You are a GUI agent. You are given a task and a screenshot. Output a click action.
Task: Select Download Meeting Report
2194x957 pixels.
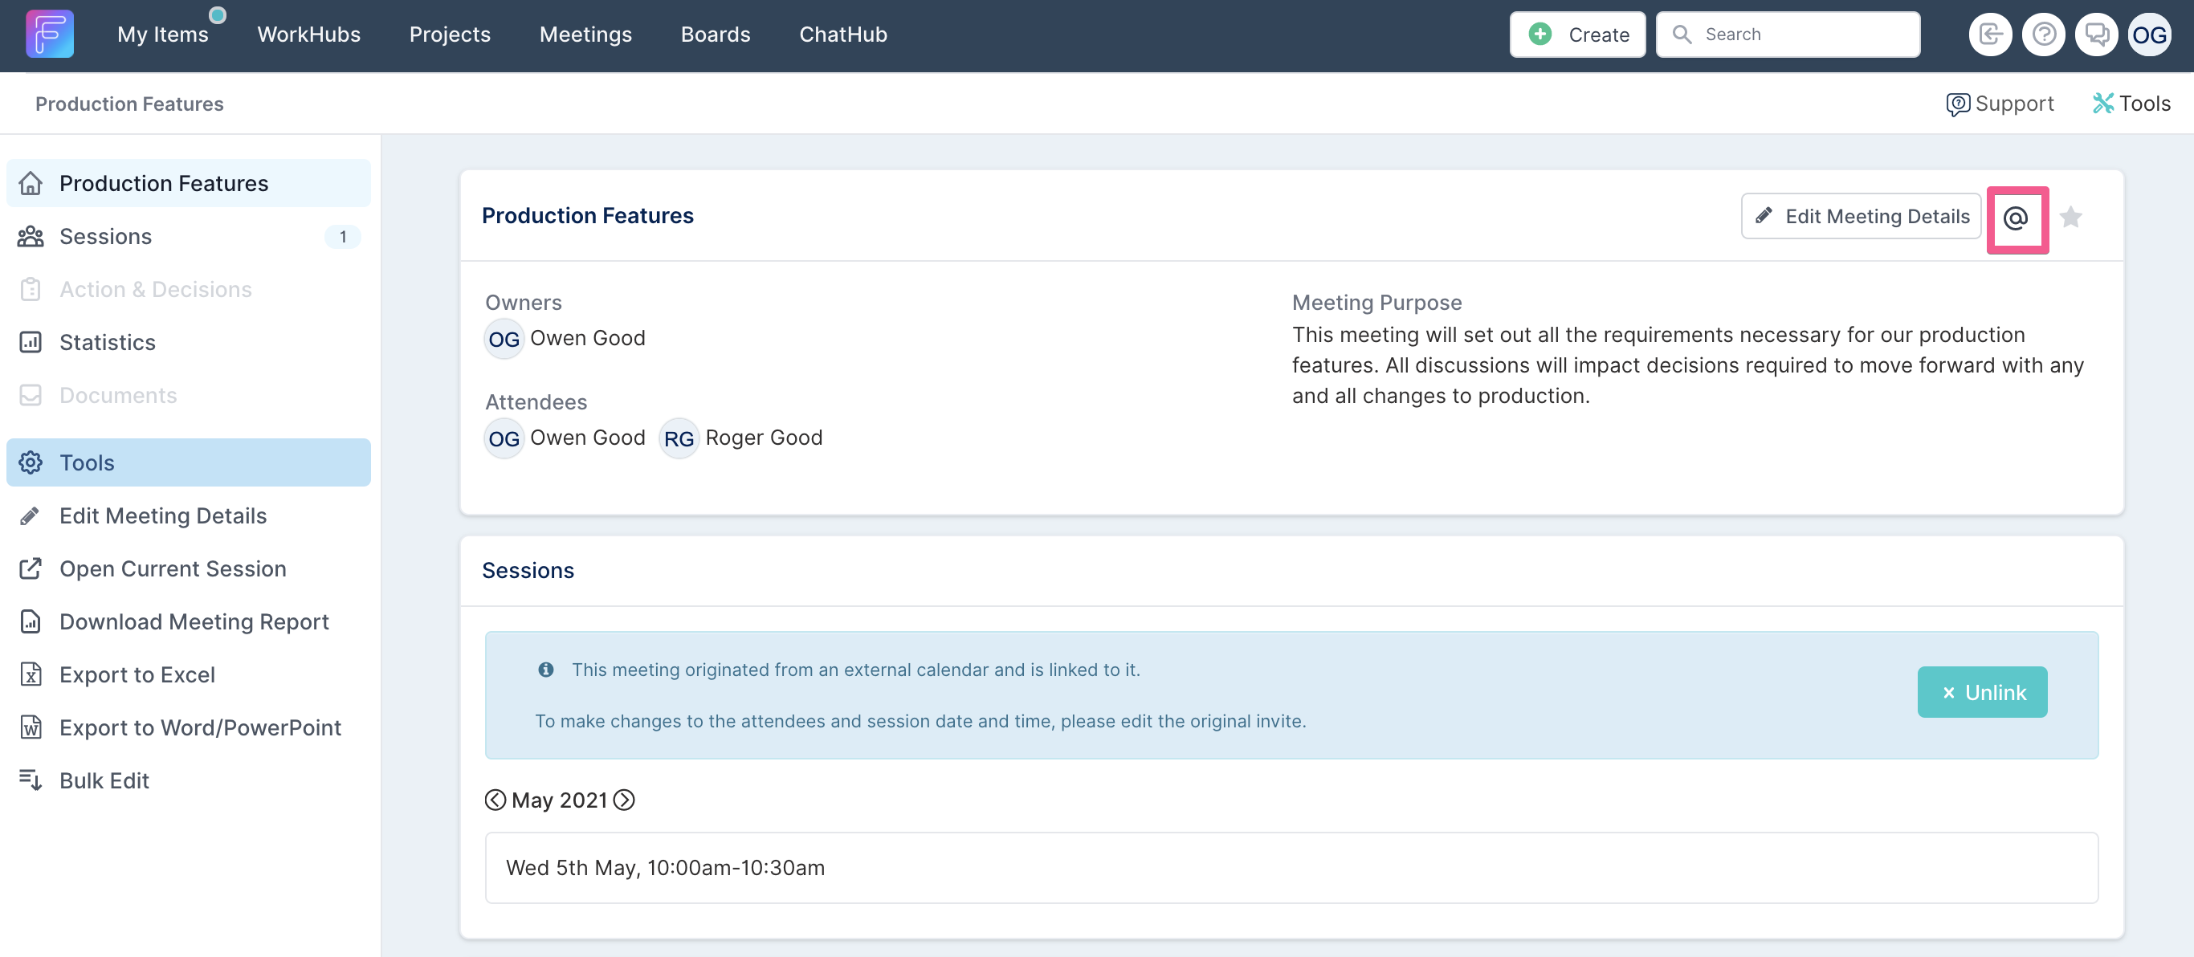click(188, 621)
